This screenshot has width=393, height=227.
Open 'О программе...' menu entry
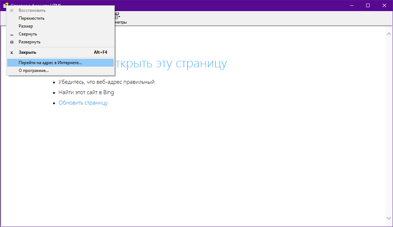[x=60, y=71]
